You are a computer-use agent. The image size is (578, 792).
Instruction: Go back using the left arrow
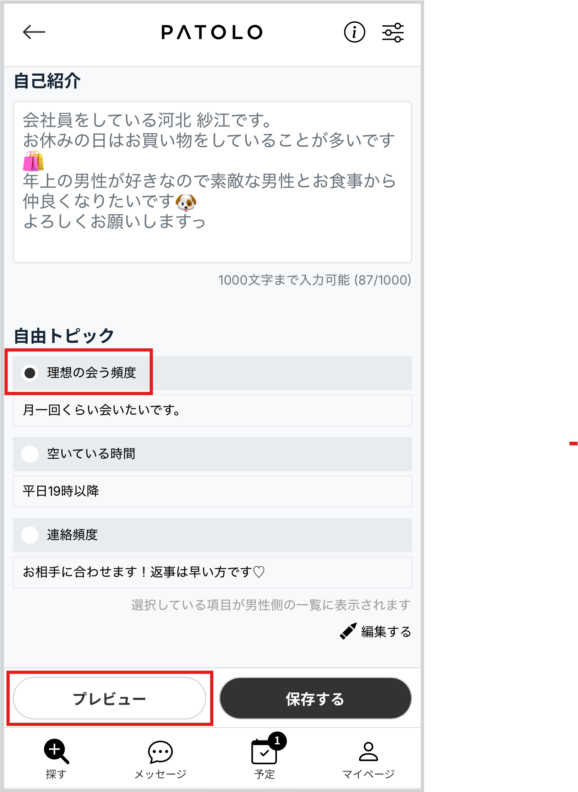(34, 32)
